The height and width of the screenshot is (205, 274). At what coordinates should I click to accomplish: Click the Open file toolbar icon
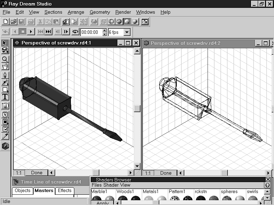[13, 22]
